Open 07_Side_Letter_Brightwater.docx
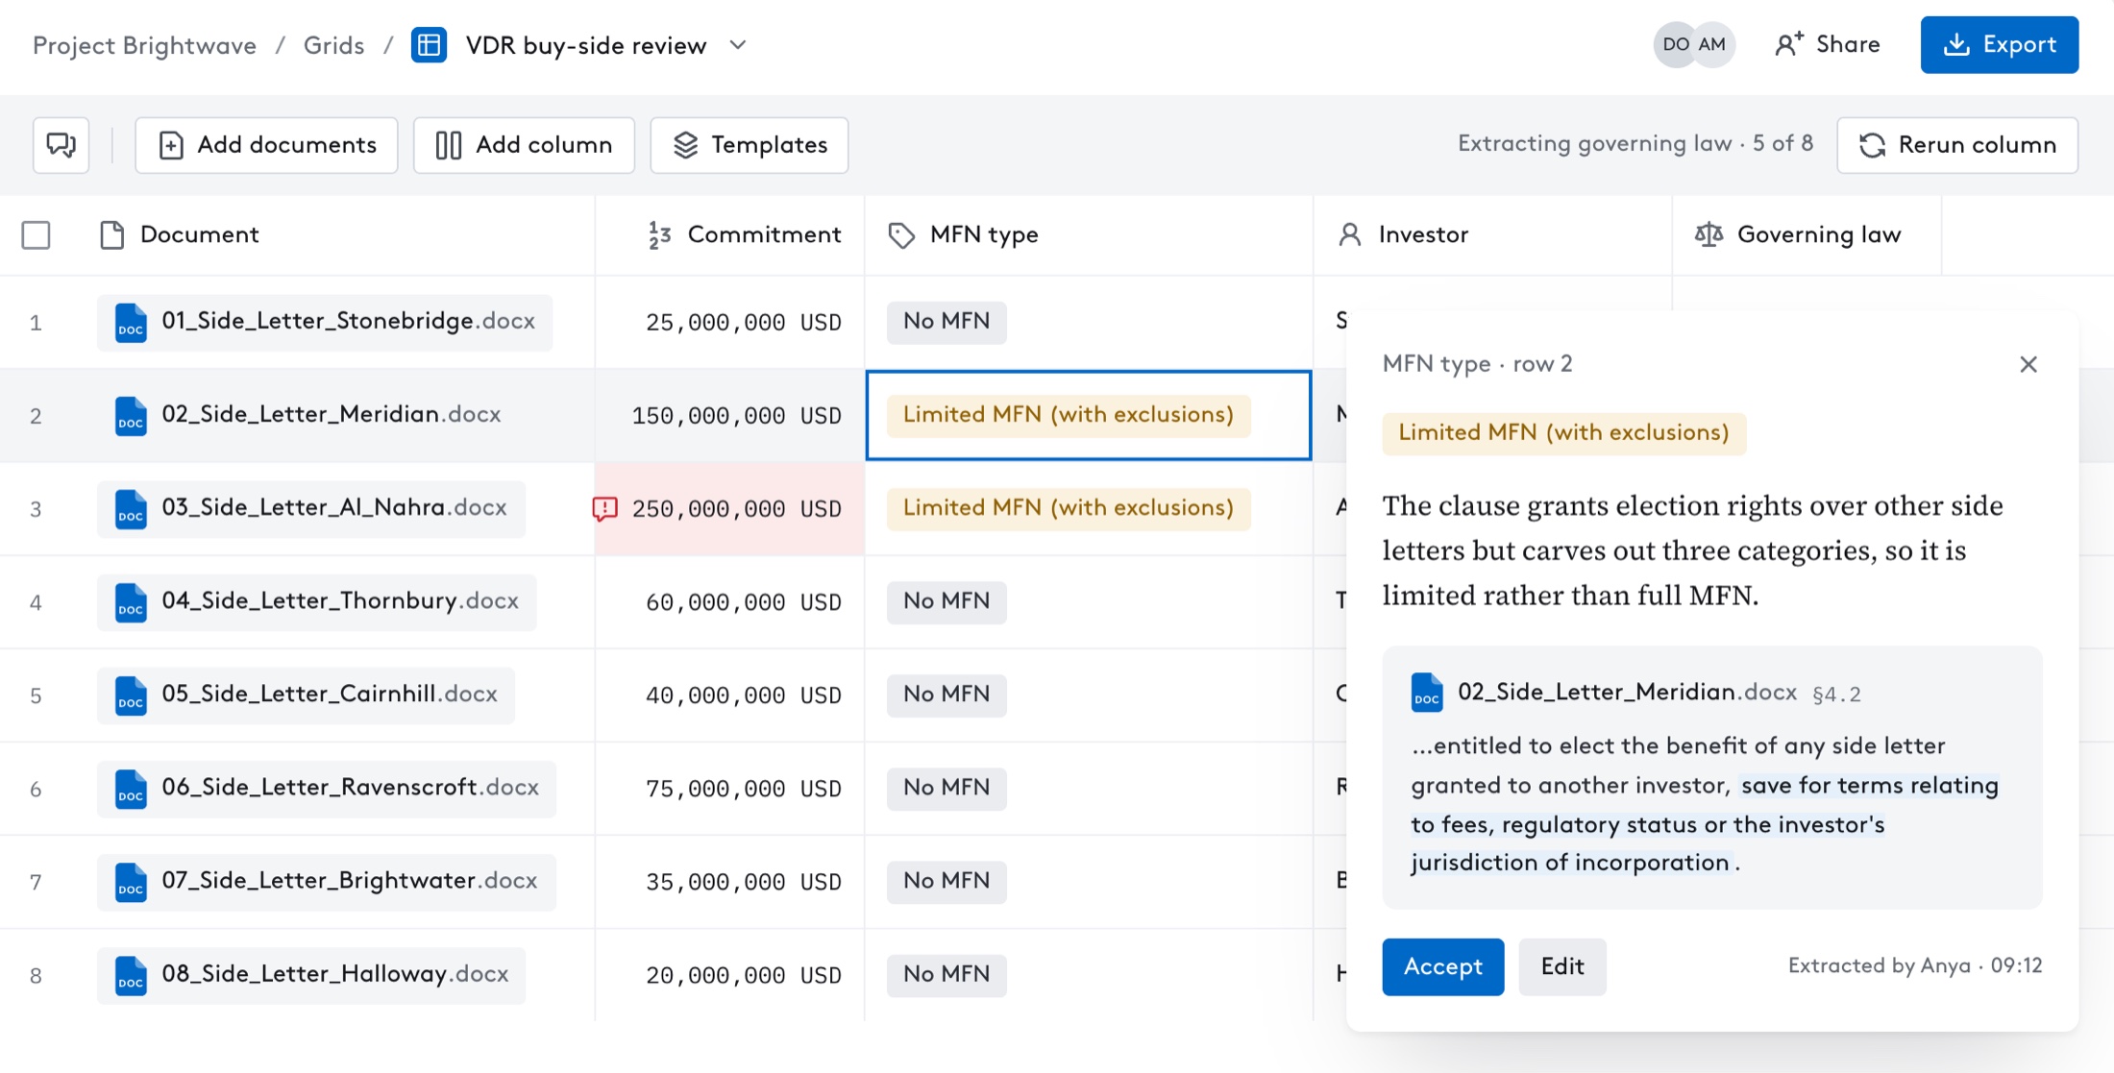 click(327, 882)
